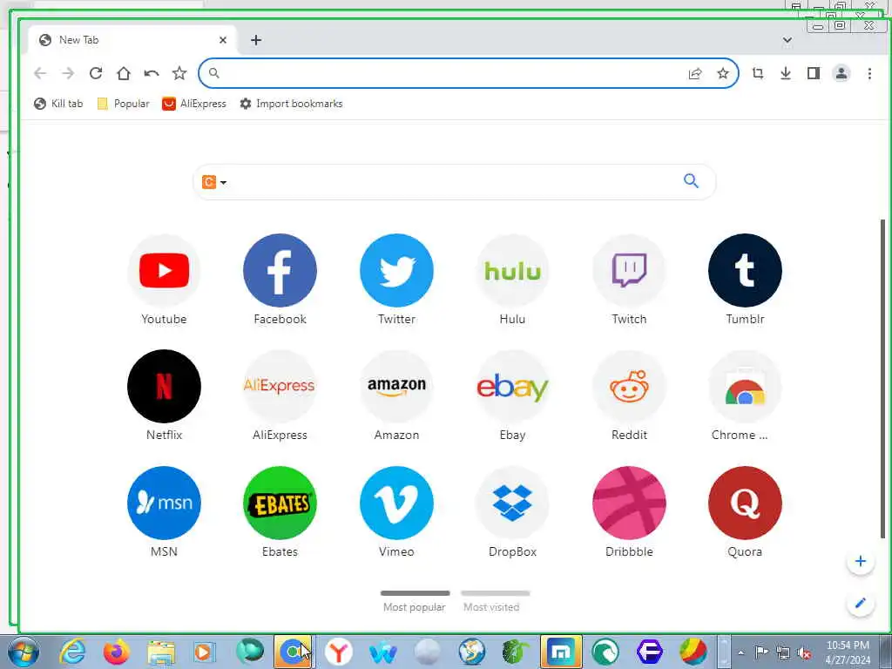Go to the browser home page

[124, 73]
